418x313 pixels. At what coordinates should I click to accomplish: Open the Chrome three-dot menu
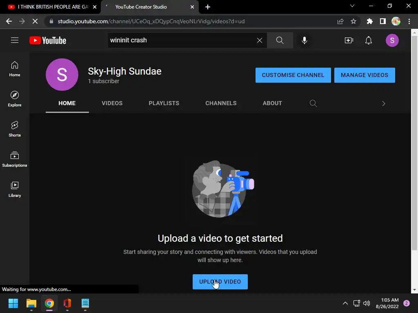pos(409,21)
